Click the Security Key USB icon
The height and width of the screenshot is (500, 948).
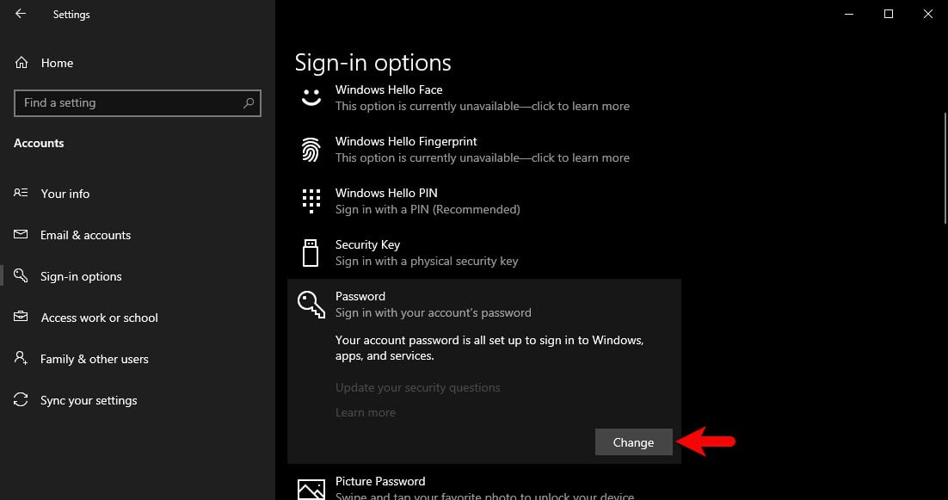(x=311, y=253)
